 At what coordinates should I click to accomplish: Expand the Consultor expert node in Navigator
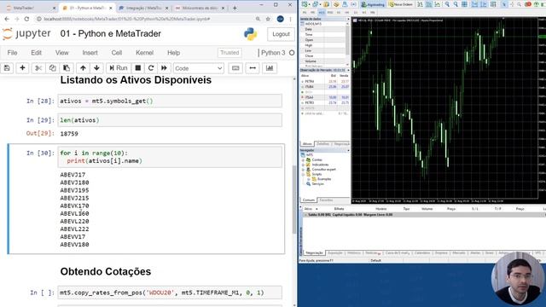303,170
